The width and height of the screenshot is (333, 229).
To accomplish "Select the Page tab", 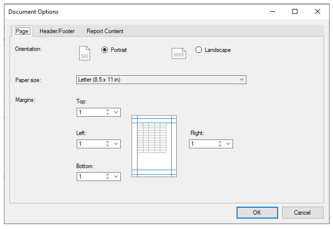I will pos(22,31).
